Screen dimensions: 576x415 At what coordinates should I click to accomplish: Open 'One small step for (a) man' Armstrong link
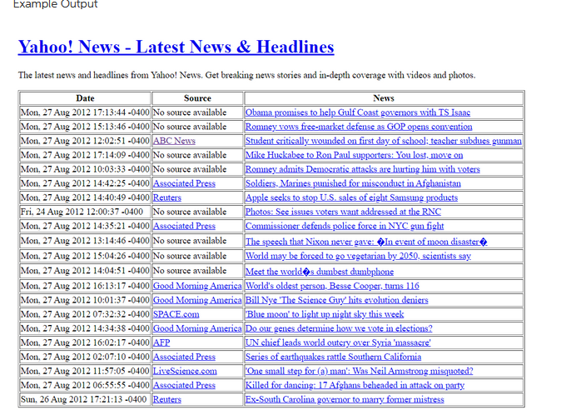pyautogui.click(x=360, y=371)
